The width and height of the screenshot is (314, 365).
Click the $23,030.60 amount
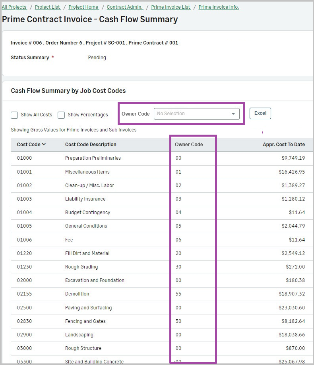coord(292,308)
